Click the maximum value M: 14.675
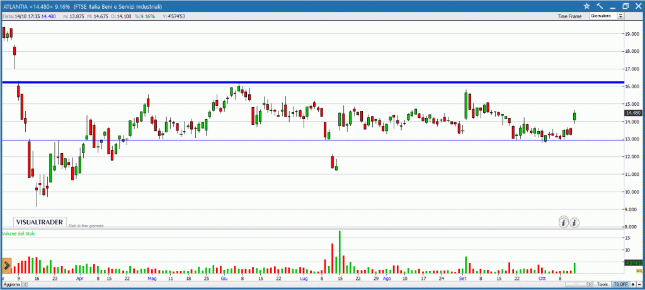Image resolution: width=645 pixels, height=290 pixels. (x=99, y=16)
